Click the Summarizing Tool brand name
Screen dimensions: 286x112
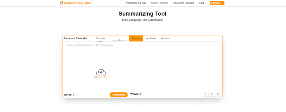coord(77,3)
